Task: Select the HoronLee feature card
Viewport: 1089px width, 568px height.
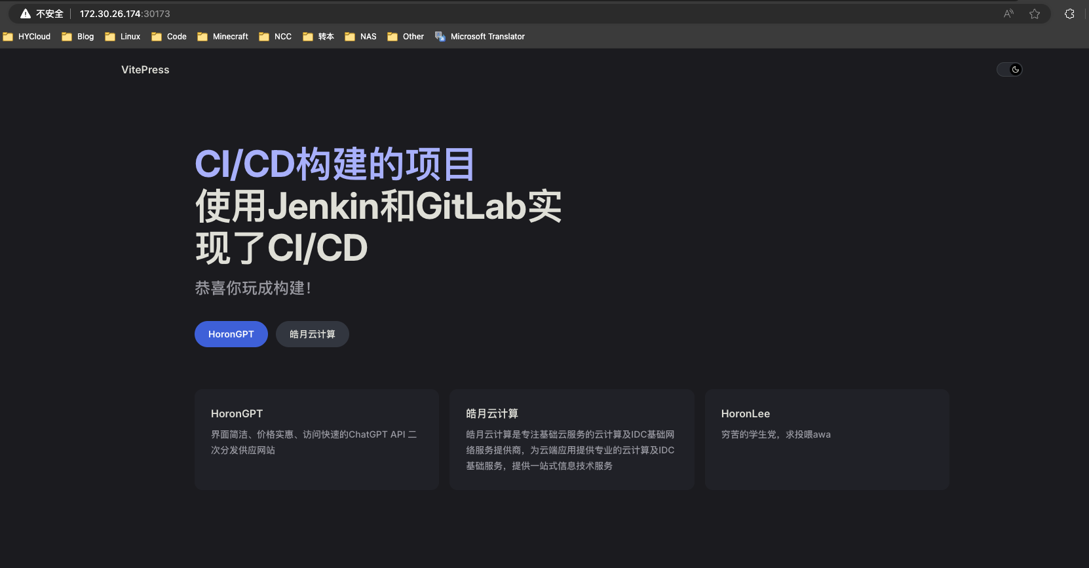Action: click(x=827, y=439)
